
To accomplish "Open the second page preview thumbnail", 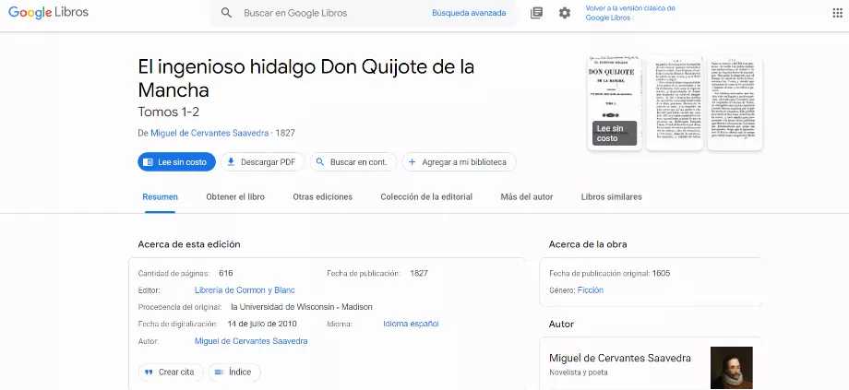I will [675, 102].
